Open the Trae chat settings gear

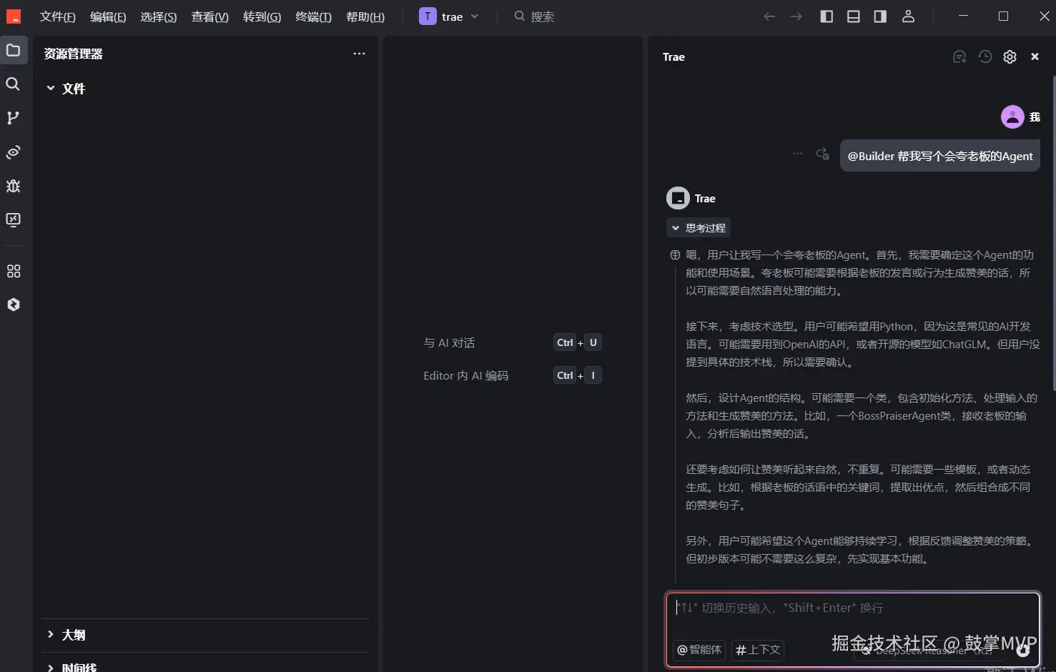[x=1010, y=56]
